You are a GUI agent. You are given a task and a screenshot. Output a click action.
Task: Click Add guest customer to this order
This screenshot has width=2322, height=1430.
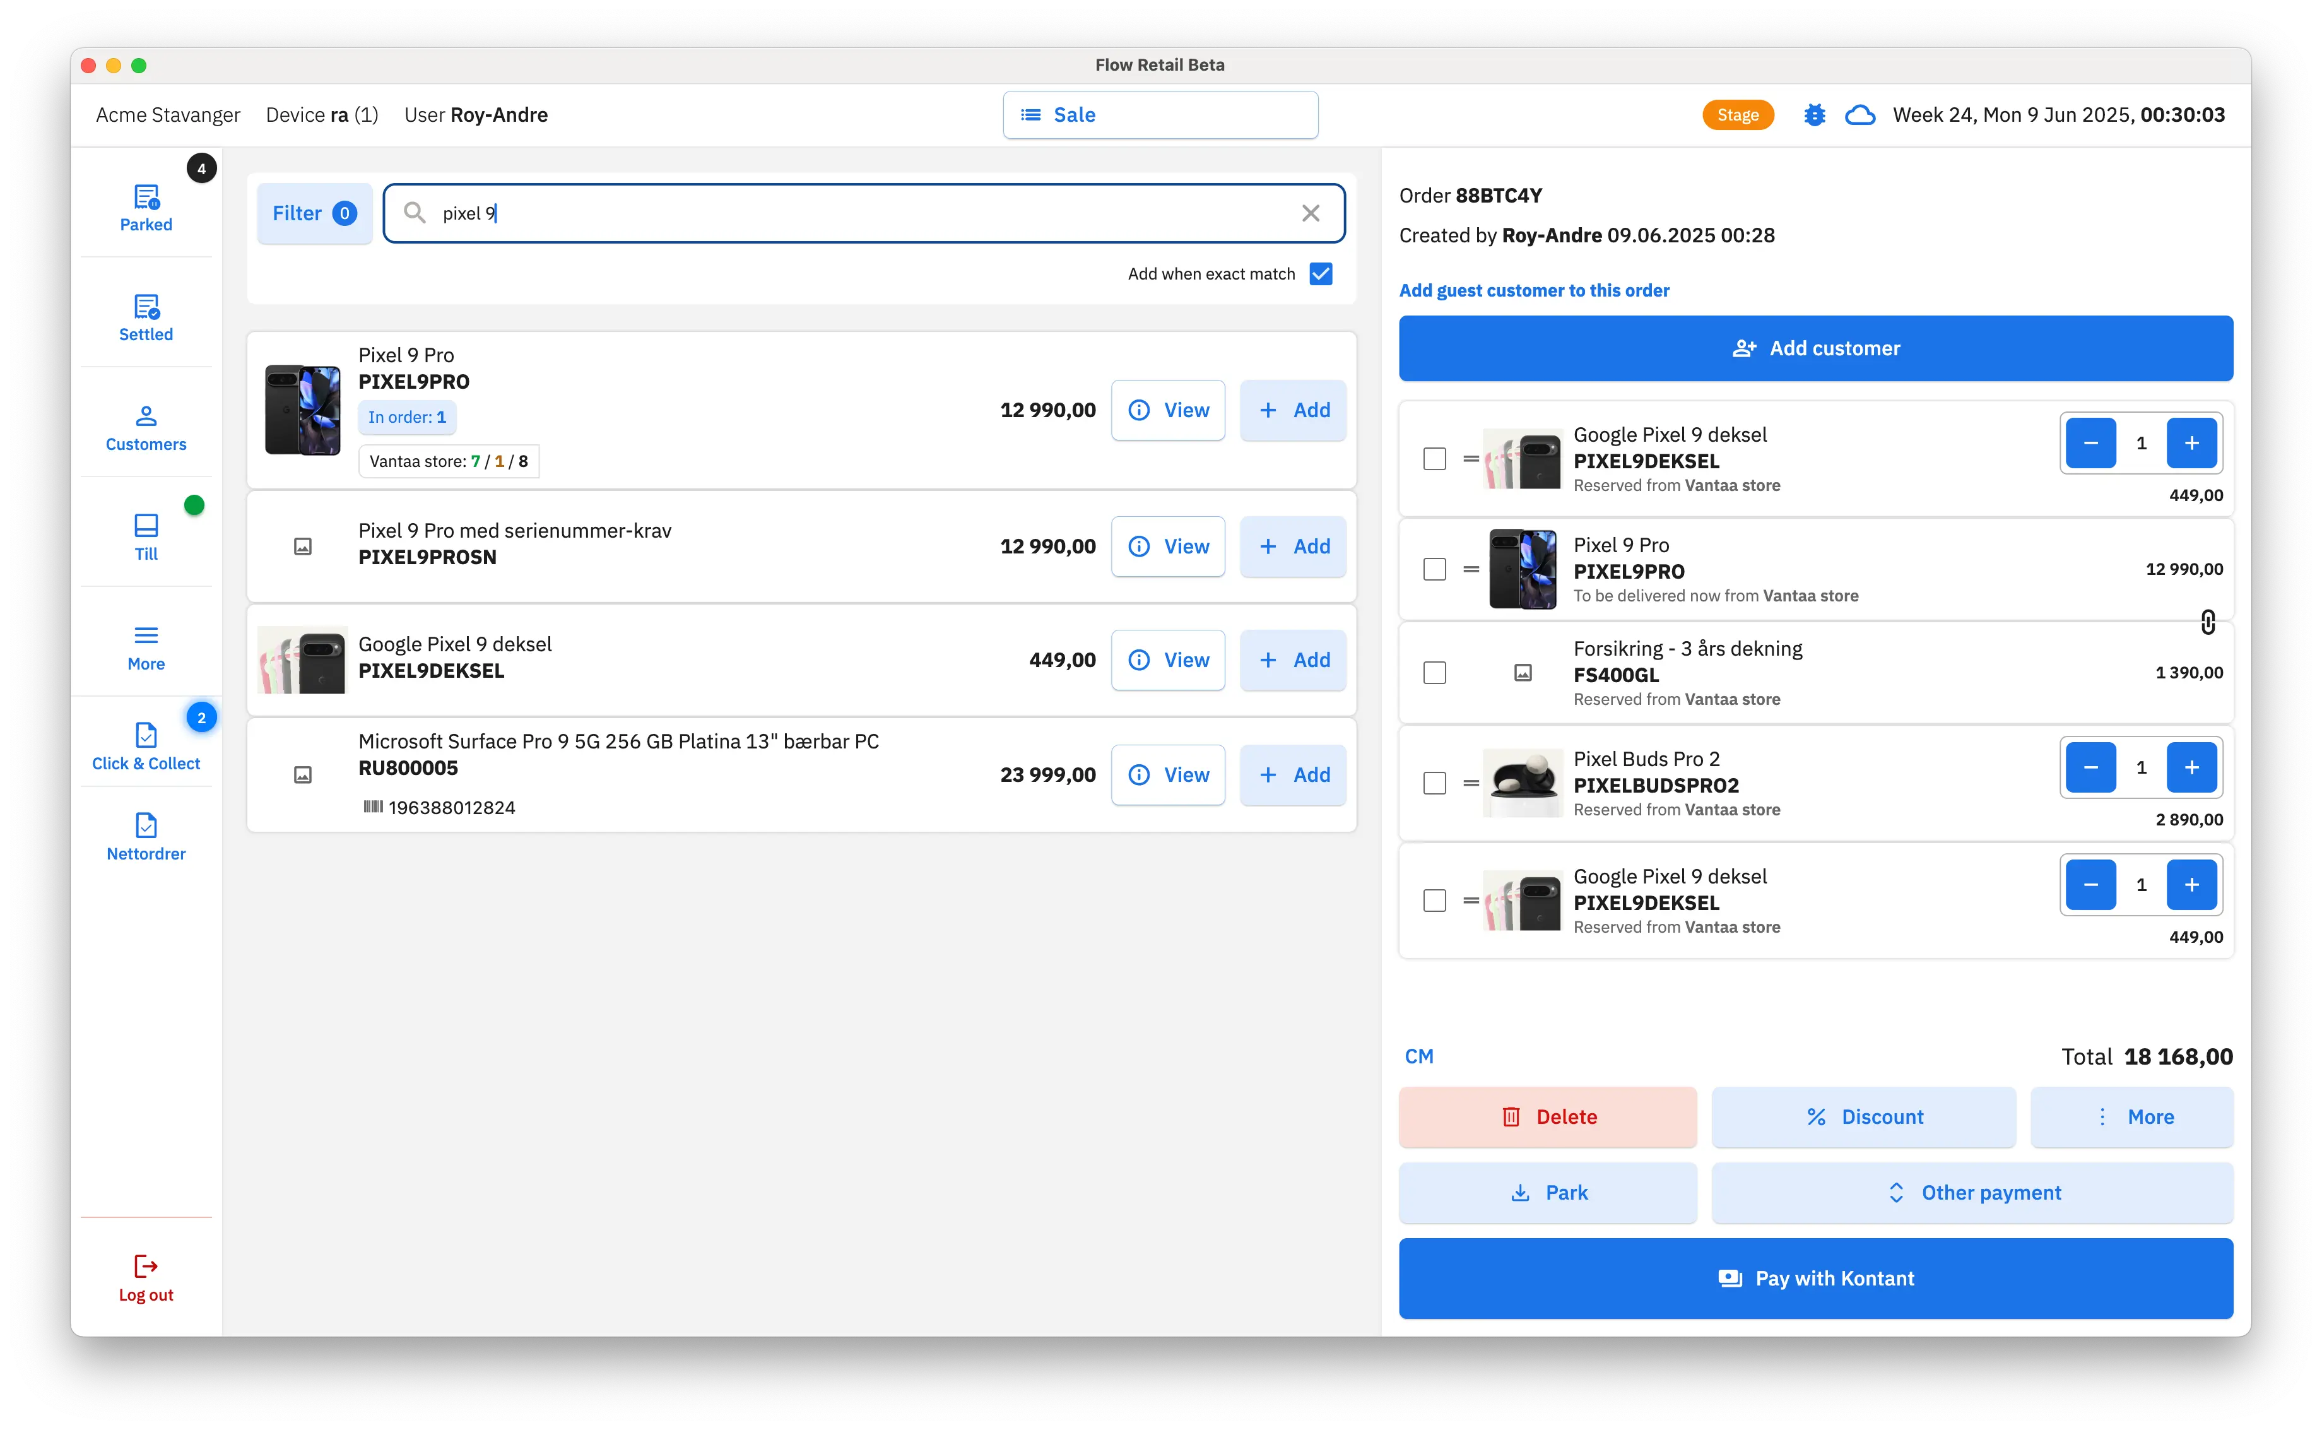[1533, 290]
